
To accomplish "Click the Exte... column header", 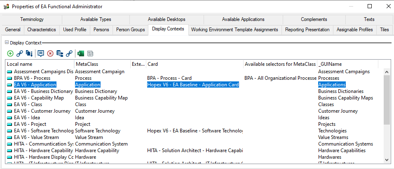I will [x=138, y=64].
